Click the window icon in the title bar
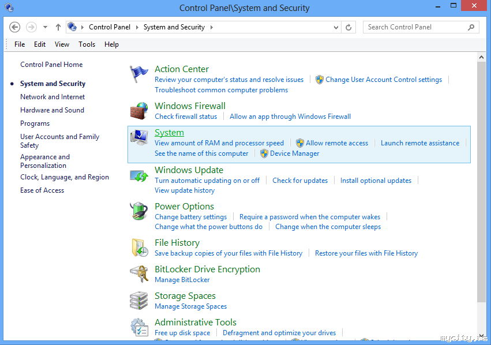This screenshot has width=491, height=345. click(9, 7)
